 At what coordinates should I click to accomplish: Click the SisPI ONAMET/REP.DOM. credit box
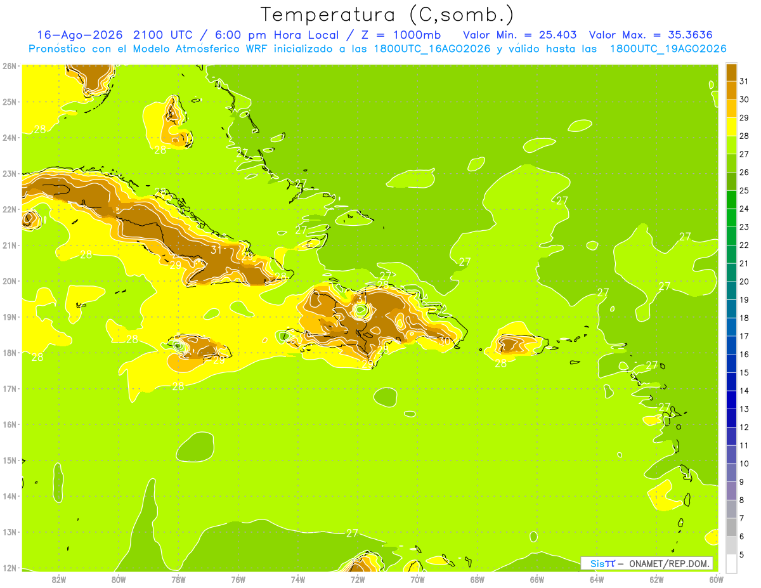coord(646,563)
